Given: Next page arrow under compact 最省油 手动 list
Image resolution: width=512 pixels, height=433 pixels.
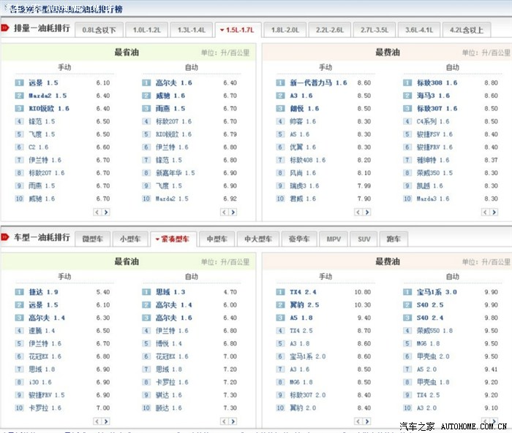Looking at the screenshot, I should pos(106,421).
